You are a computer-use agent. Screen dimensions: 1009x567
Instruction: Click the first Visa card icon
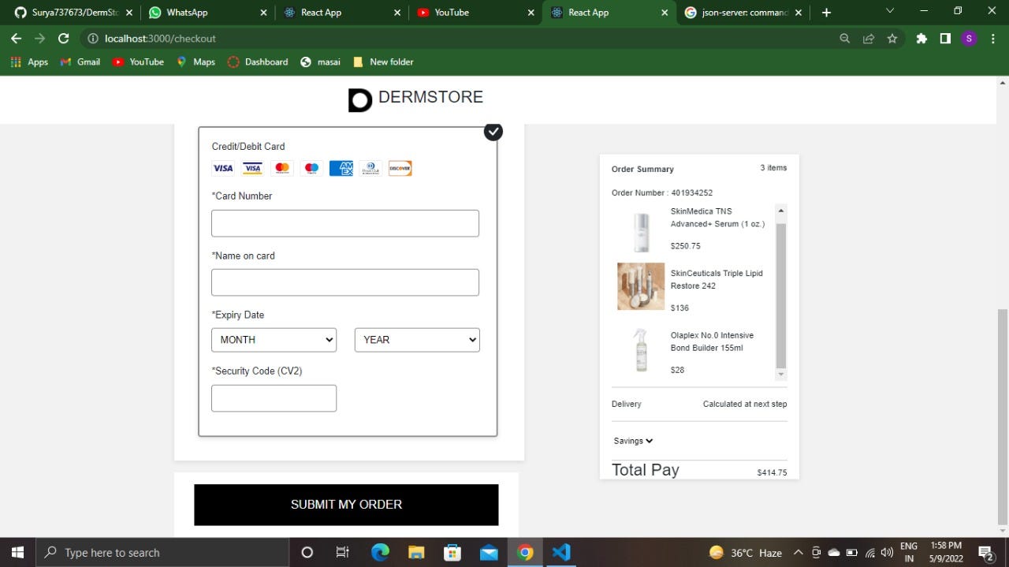coord(223,168)
